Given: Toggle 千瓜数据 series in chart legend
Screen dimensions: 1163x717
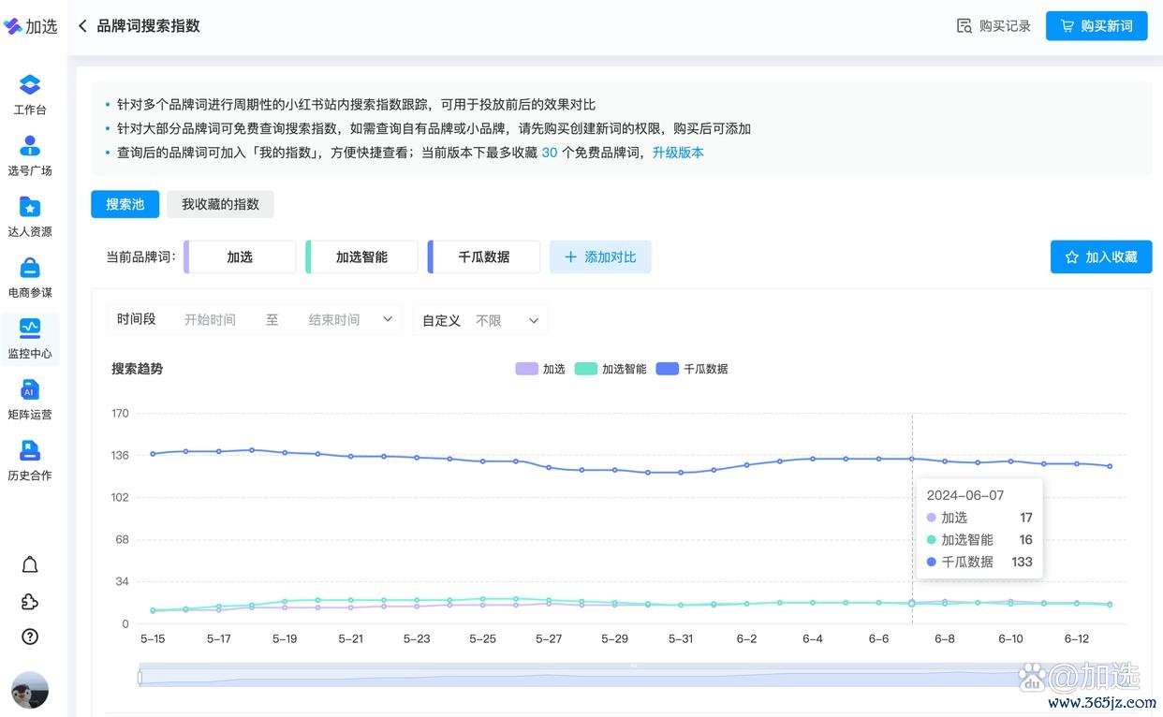Looking at the screenshot, I should tap(692, 369).
